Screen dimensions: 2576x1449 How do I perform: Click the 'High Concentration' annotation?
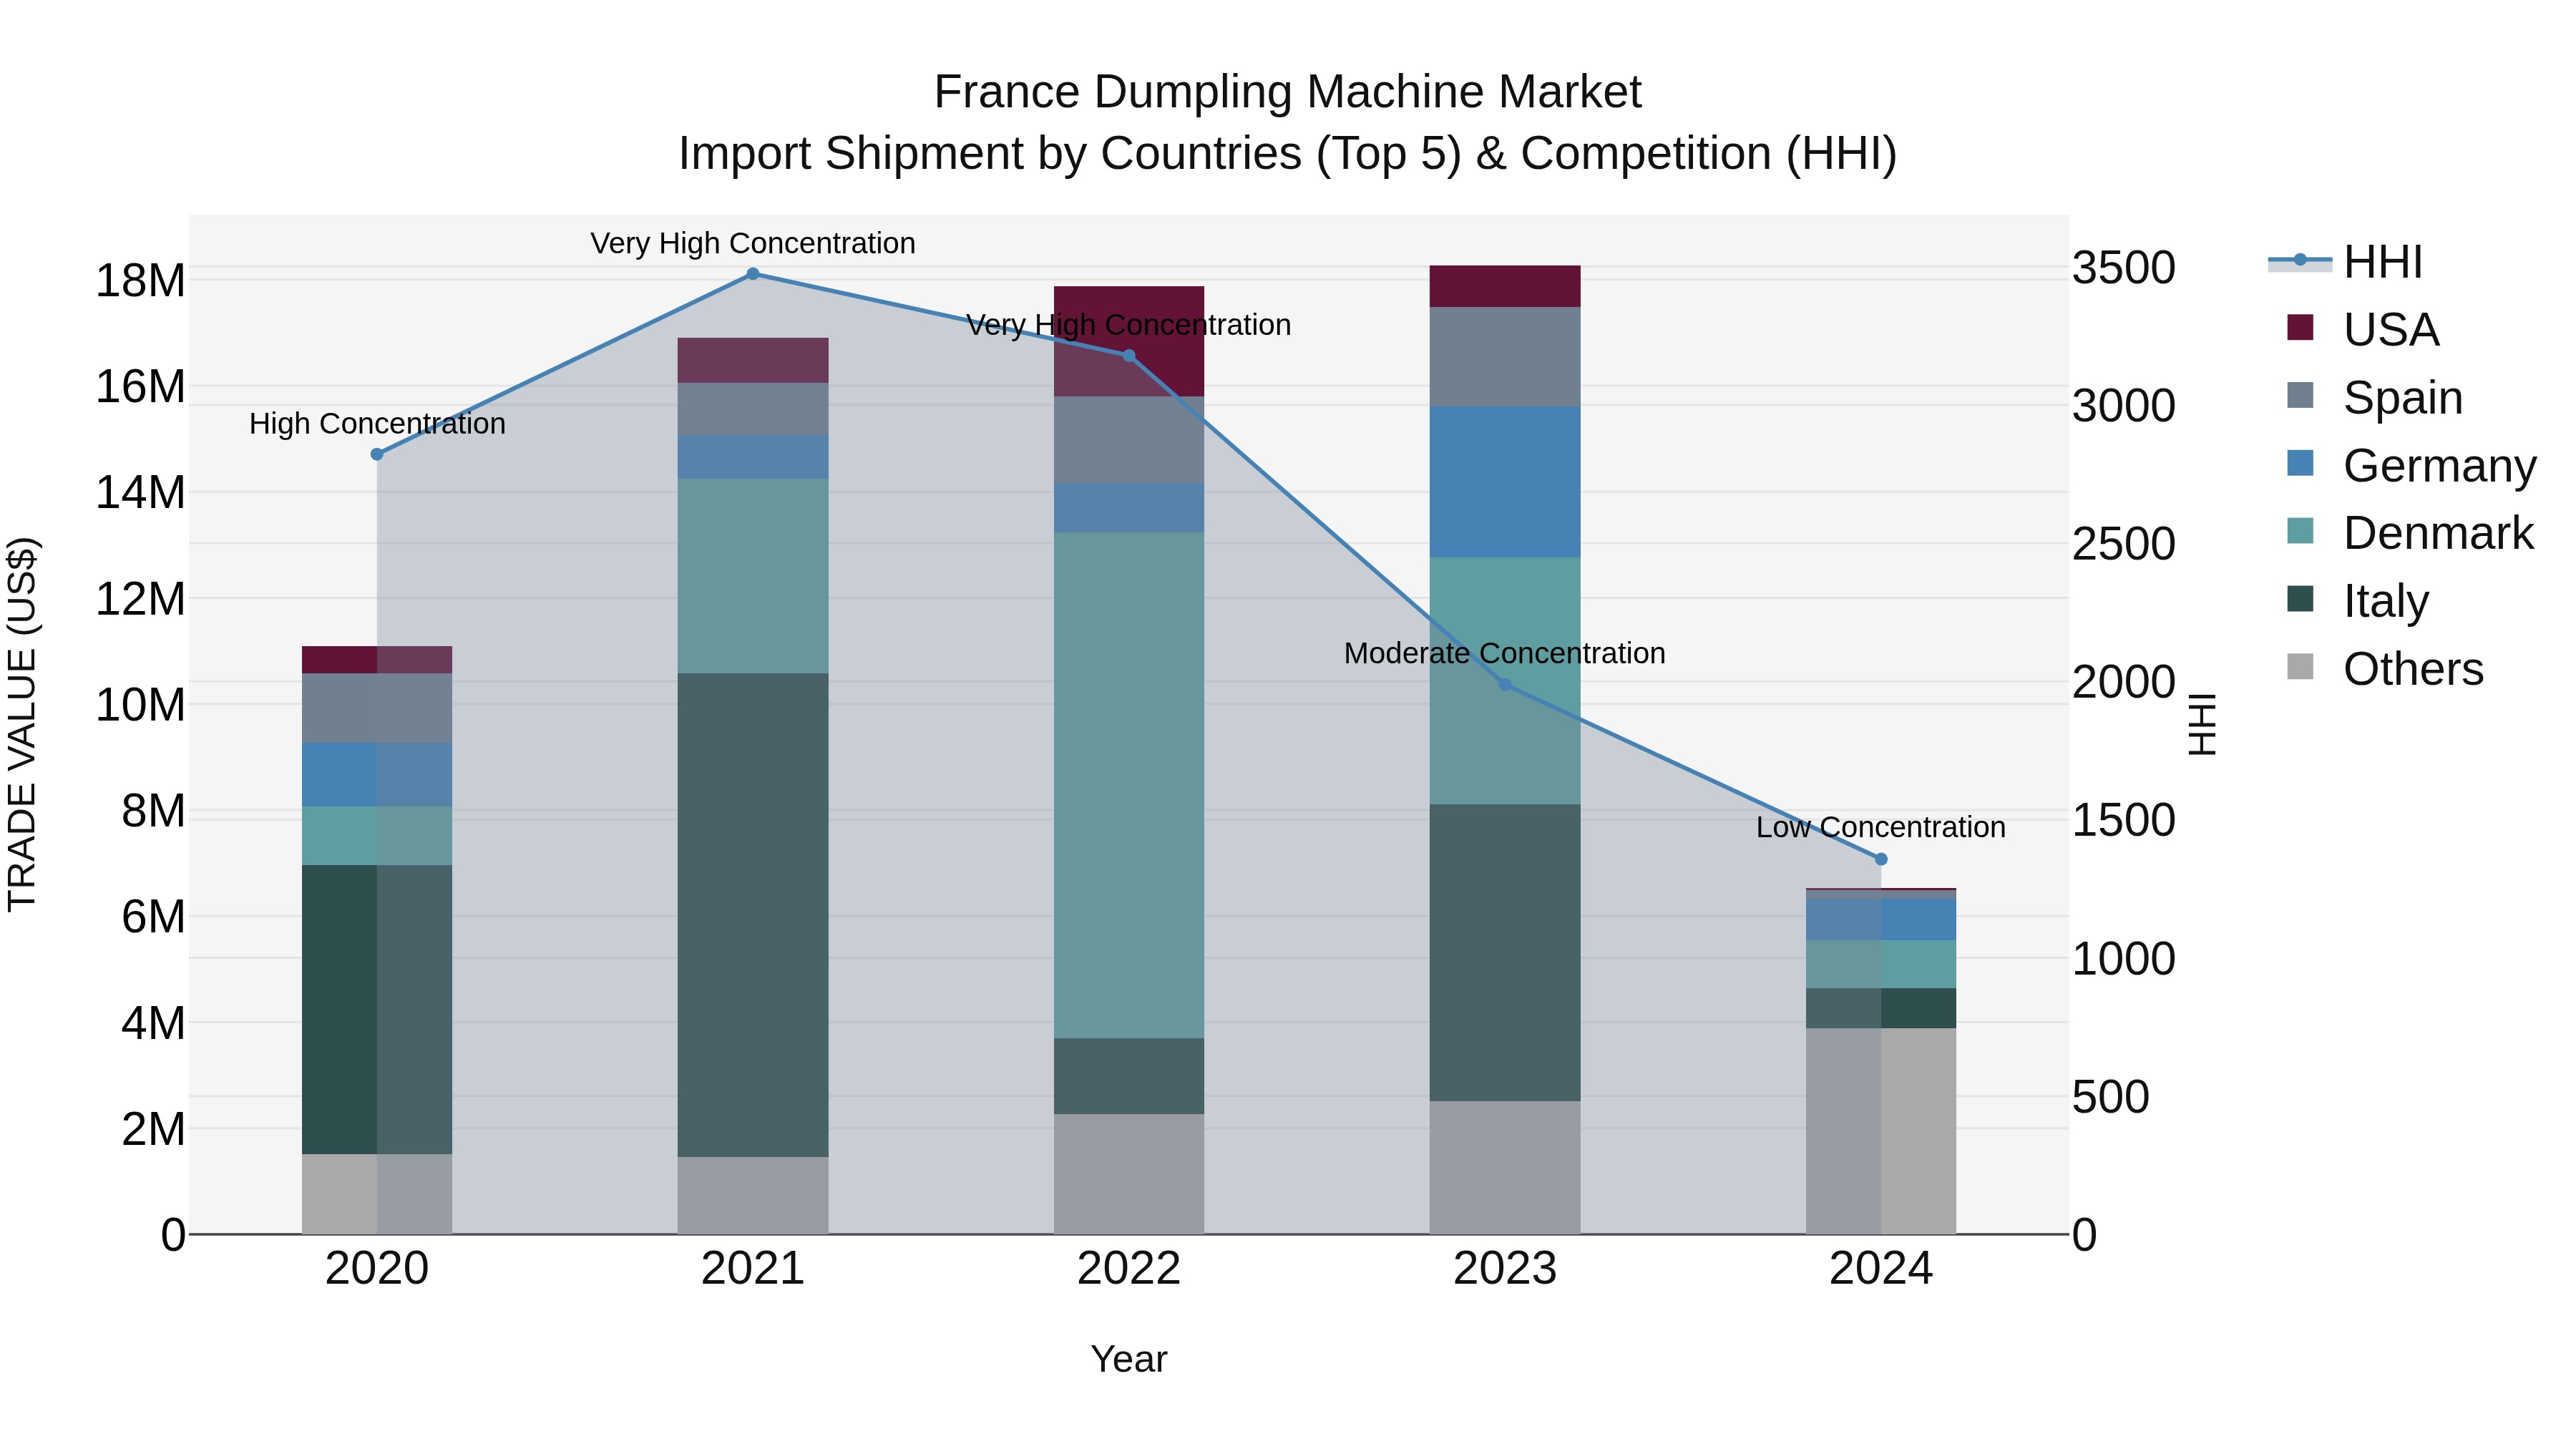[377, 424]
